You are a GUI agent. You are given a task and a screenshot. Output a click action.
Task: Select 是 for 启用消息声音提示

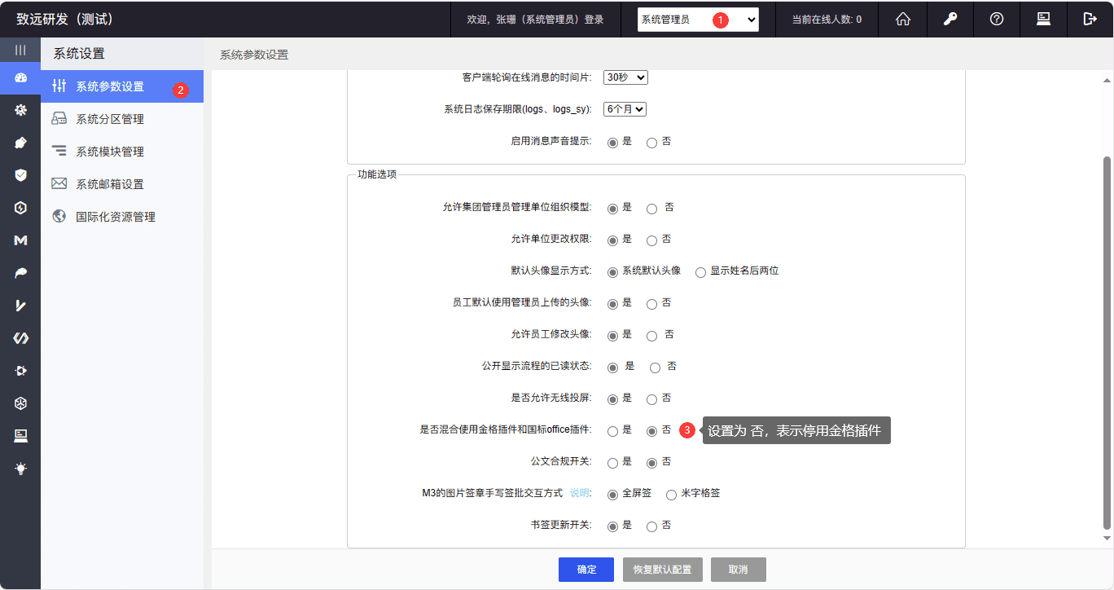pyautogui.click(x=612, y=143)
